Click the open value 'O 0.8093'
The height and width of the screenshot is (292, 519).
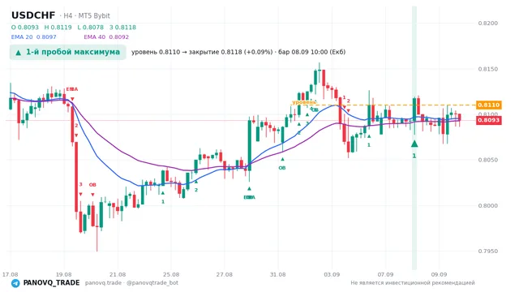coord(25,27)
